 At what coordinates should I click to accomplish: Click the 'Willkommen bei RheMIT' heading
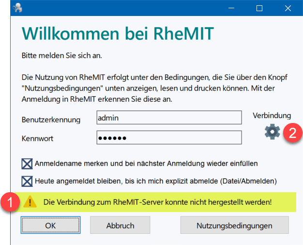tap(118, 34)
